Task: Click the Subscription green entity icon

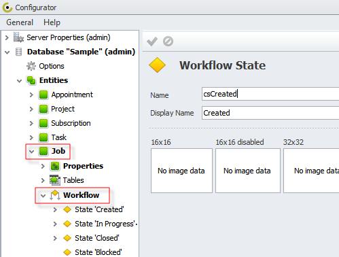Action: (43, 123)
